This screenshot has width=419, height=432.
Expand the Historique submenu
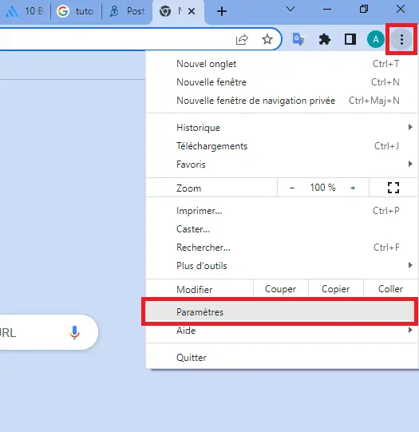282,128
